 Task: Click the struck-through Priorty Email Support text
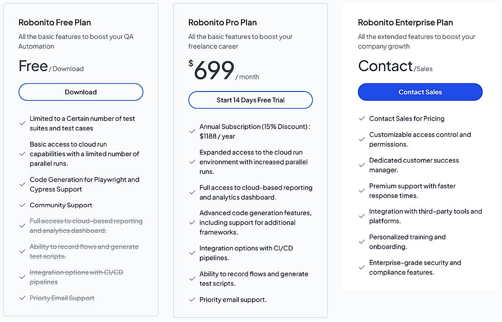tap(62, 298)
